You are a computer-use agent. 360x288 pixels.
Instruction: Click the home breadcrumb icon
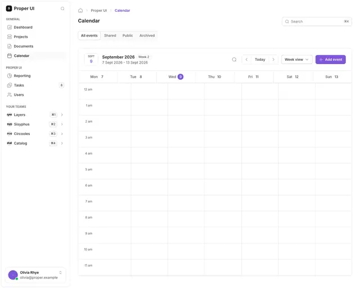point(80,11)
